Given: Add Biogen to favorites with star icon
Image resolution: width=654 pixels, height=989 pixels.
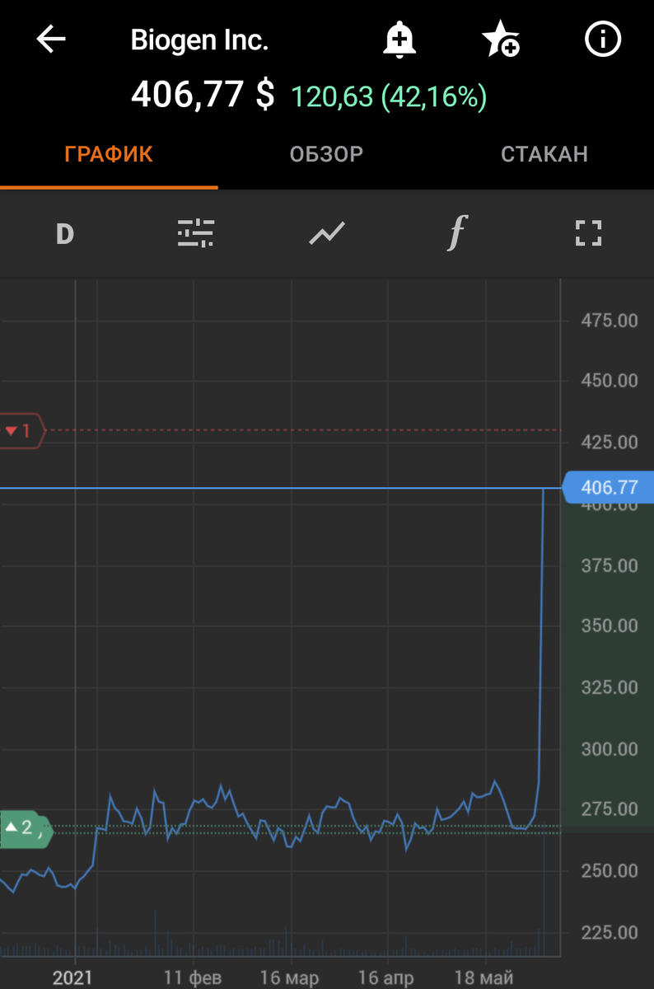Looking at the screenshot, I should coord(500,40).
